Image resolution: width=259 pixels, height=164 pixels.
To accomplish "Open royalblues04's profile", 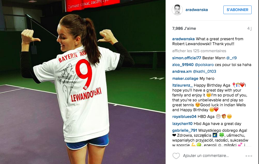I will point(184,117).
